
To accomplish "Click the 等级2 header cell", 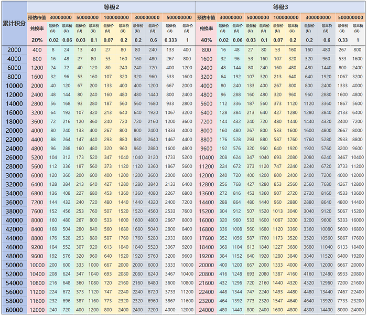I will pyautogui.click(x=111, y=7).
